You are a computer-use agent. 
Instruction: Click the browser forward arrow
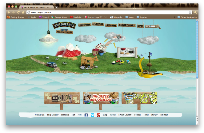point(14,13)
